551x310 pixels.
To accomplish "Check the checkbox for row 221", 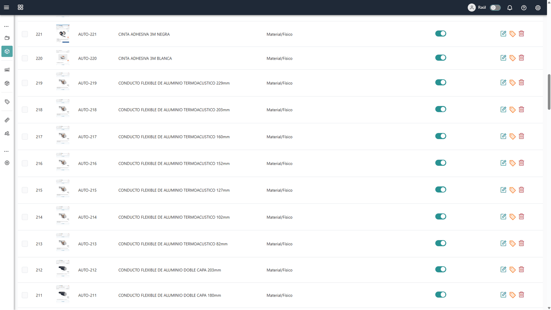I will (x=25, y=34).
